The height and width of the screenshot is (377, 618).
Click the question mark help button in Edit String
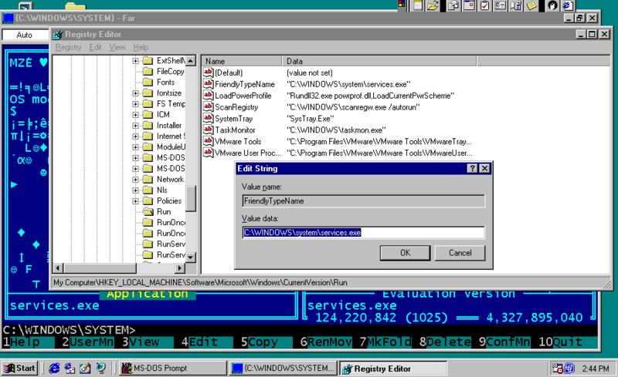pyautogui.click(x=472, y=168)
